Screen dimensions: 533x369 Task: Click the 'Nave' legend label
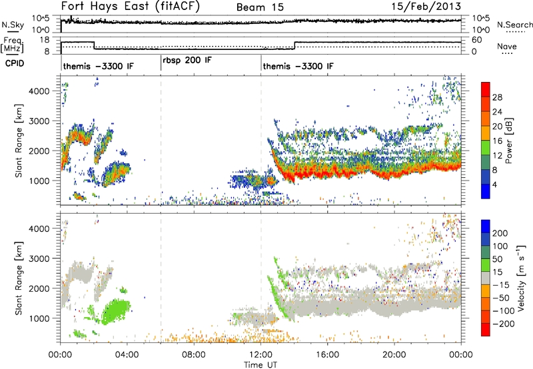point(507,46)
